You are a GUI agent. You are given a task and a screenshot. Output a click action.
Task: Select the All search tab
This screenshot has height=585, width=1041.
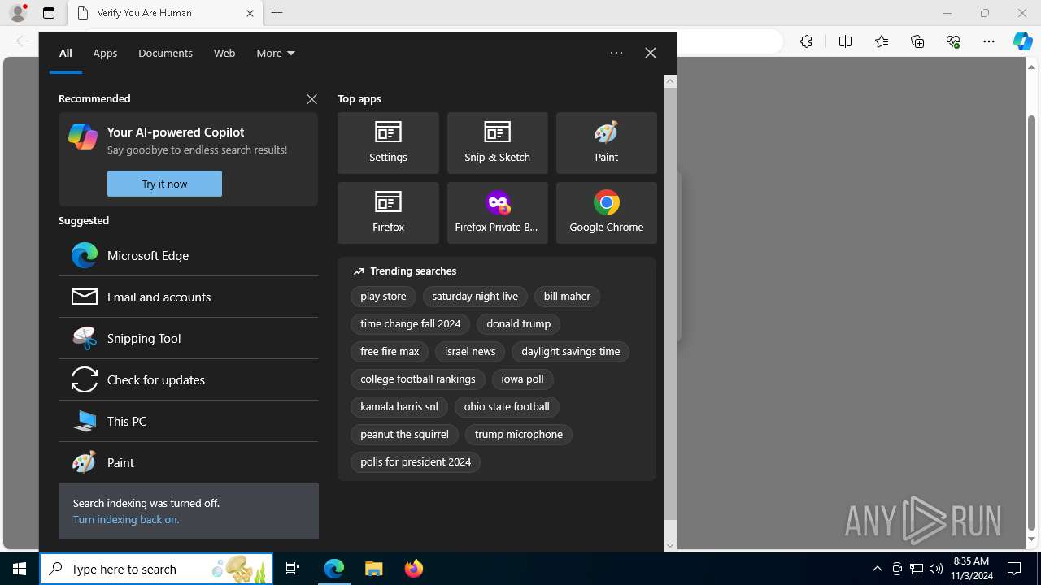pyautogui.click(x=66, y=53)
